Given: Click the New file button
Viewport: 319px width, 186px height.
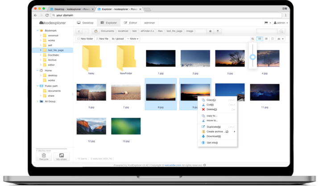Looking at the screenshot, I should pyautogui.click(x=102, y=39).
